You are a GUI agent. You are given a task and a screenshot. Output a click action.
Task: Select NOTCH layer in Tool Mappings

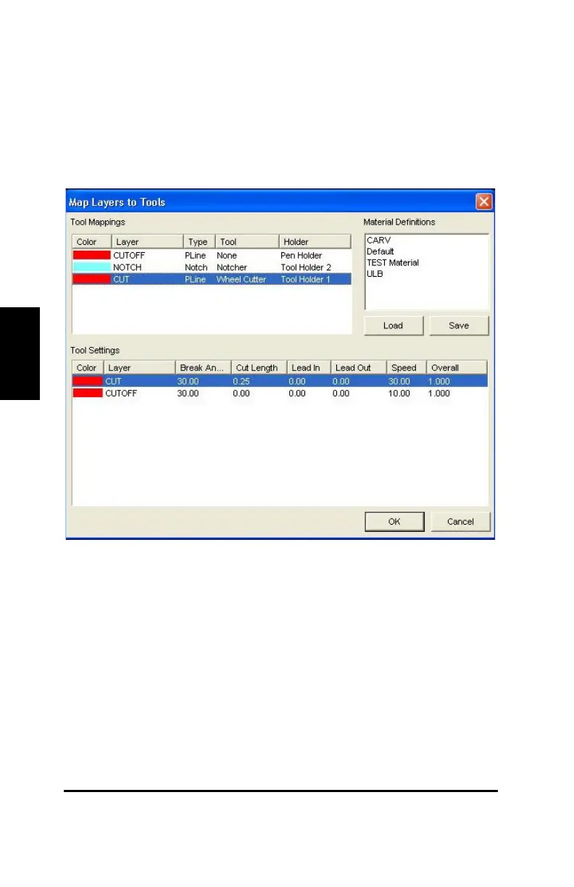coord(128,267)
